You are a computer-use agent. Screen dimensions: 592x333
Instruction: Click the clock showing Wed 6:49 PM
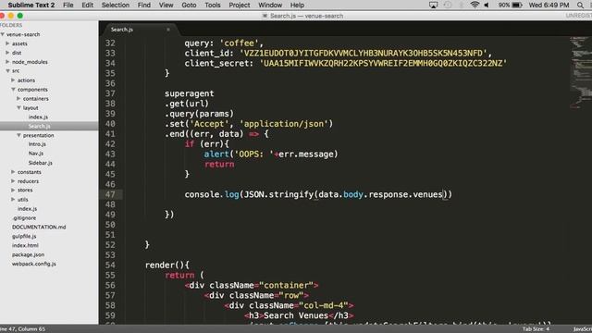click(x=549, y=5)
